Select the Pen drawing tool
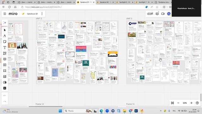 pos(5,36)
